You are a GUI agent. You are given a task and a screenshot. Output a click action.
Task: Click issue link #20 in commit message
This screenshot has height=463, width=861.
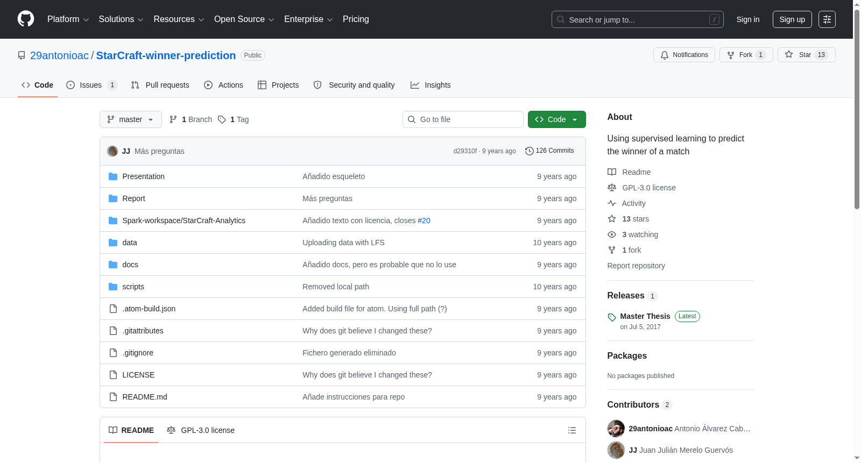point(424,220)
